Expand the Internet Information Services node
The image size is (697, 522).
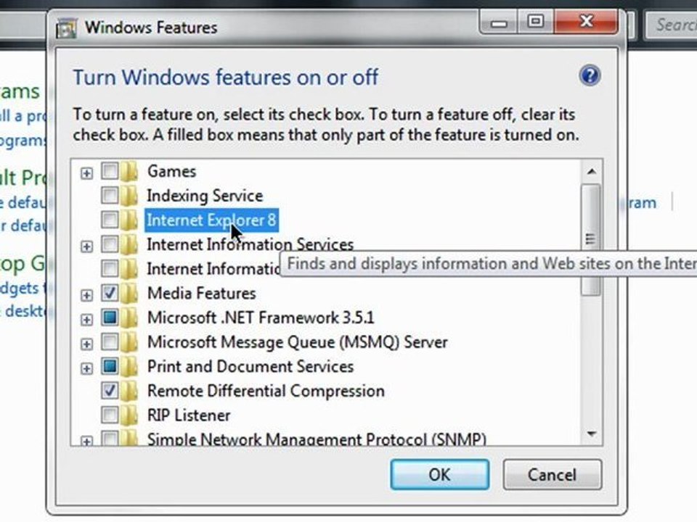pos(86,246)
